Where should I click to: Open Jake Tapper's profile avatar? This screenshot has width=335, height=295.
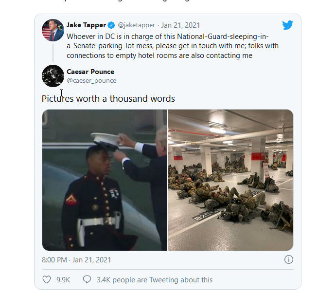point(53,30)
